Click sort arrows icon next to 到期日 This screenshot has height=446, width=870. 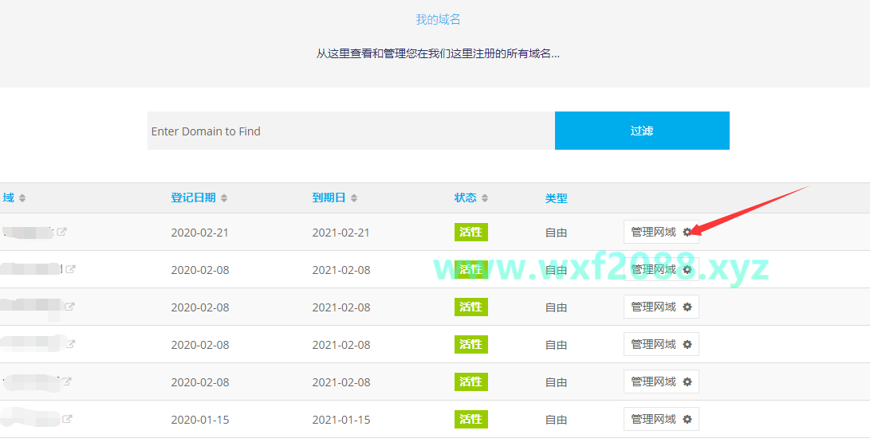[354, 198]
